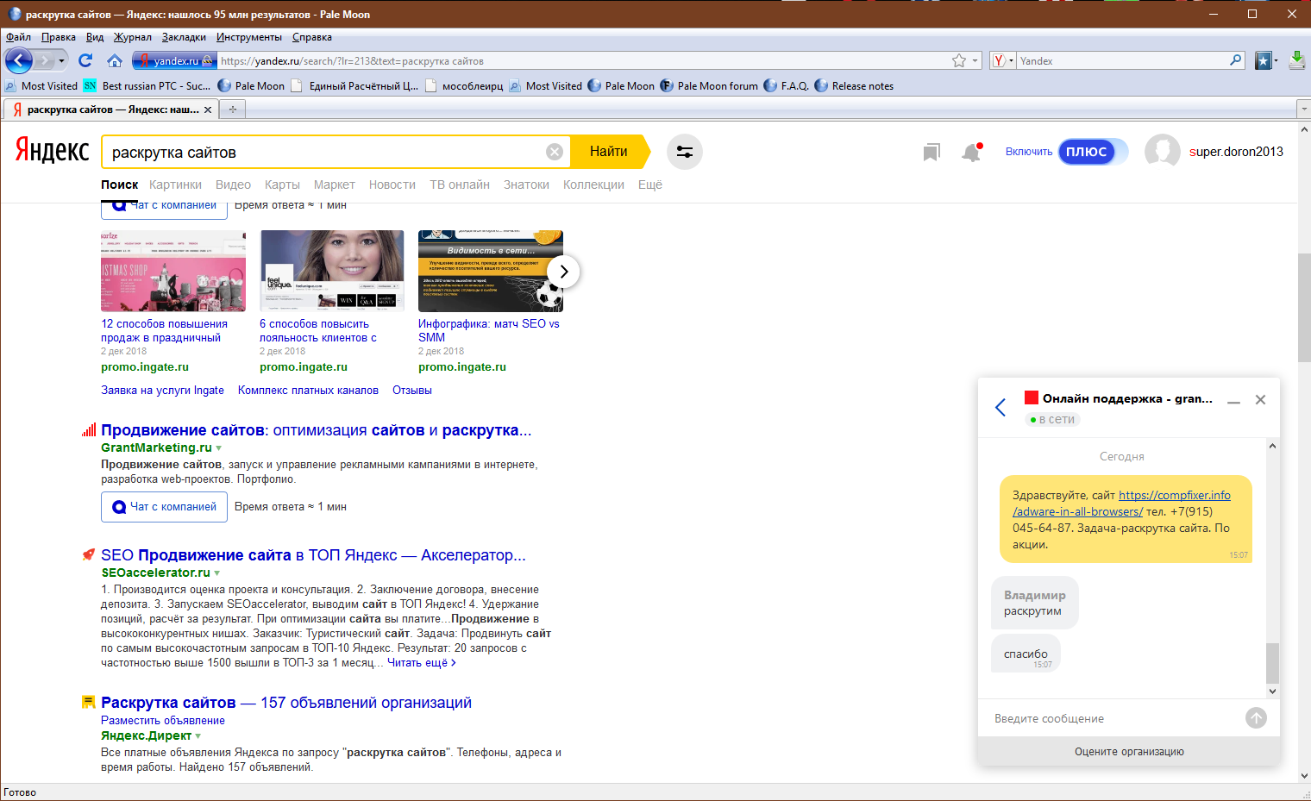The image size is (1311, 801).
Task: Click the chat message input field
Action: point(1113,718)
